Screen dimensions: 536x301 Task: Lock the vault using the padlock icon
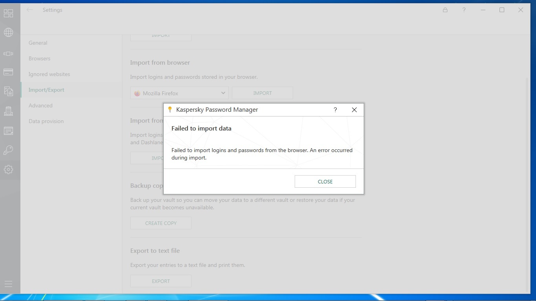(x=445, y=10)
